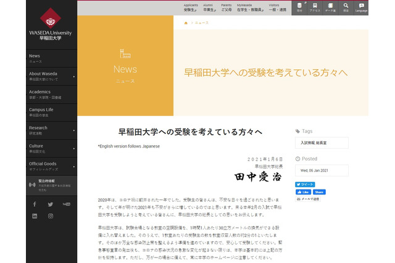The width and height of the screenshot is (395, 263).
Task: Open emergency information panel in sidebar
Action: pyautogui.click(x=51, y=185)
